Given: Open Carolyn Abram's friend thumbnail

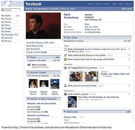Looking at the screenshot, I should 33,83.
